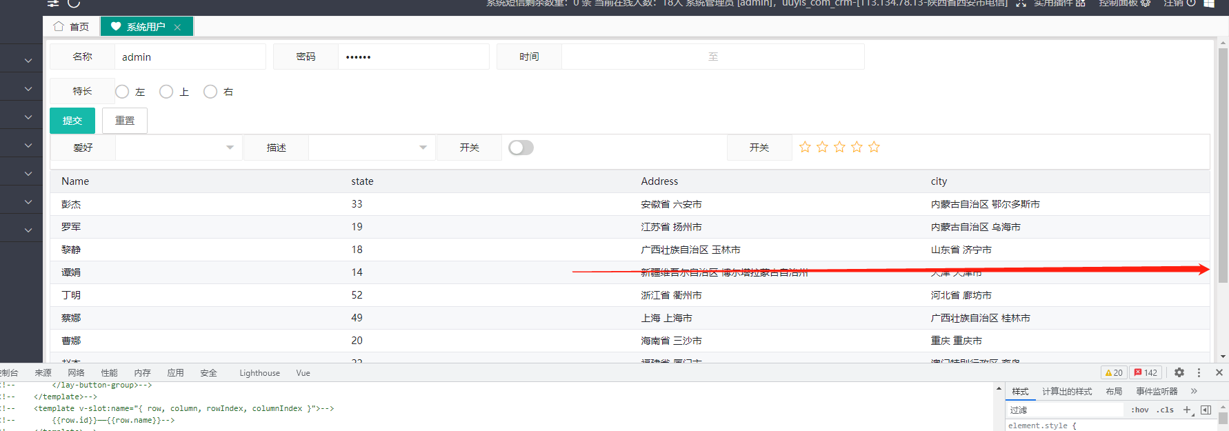
Task: Expand the fifth sidebar menu chevron
Action: pos(28,174)
